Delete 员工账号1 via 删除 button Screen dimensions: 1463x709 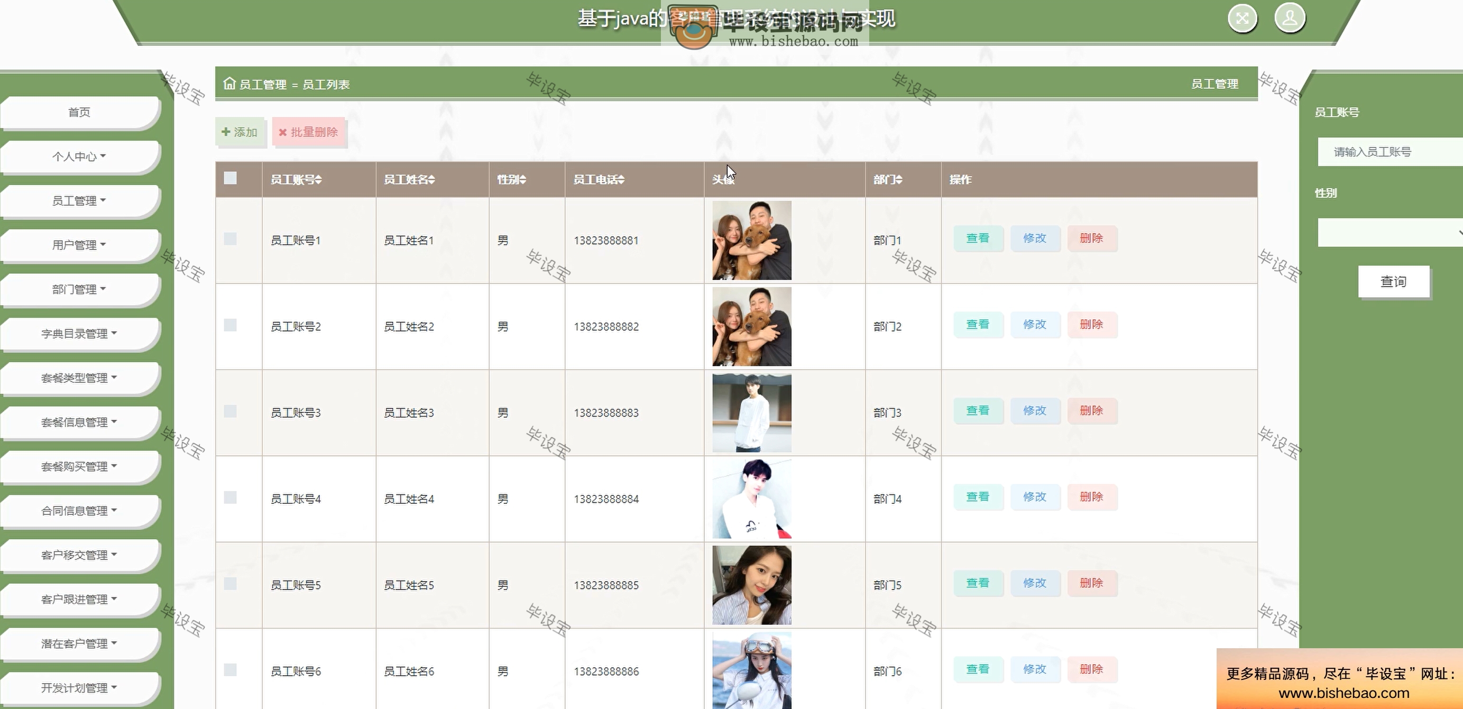coord(1092,238)
